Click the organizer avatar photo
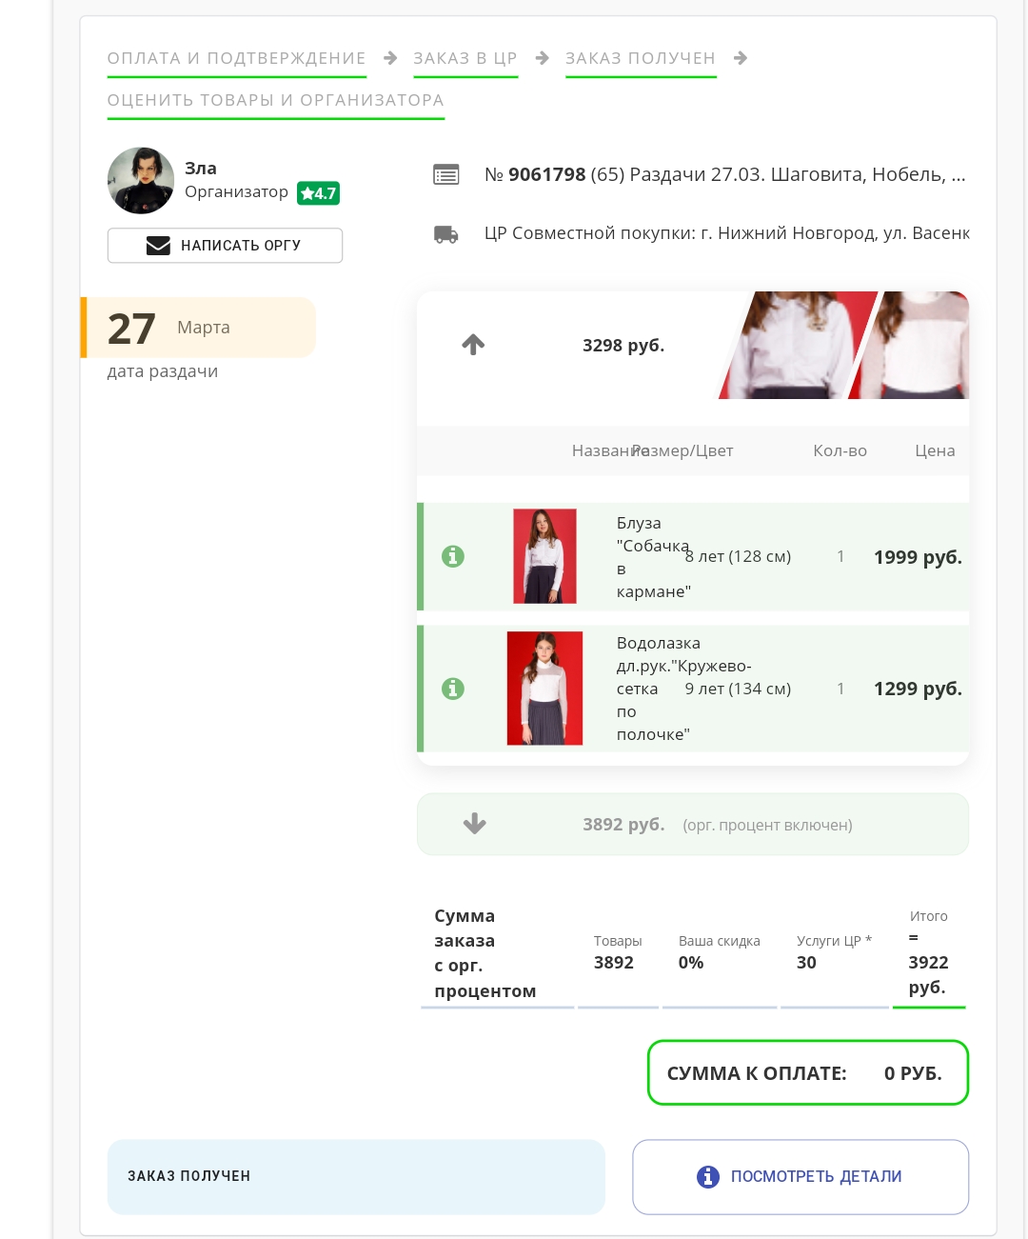This screenshot has width=1028, height=1239. tap(141, 180)
